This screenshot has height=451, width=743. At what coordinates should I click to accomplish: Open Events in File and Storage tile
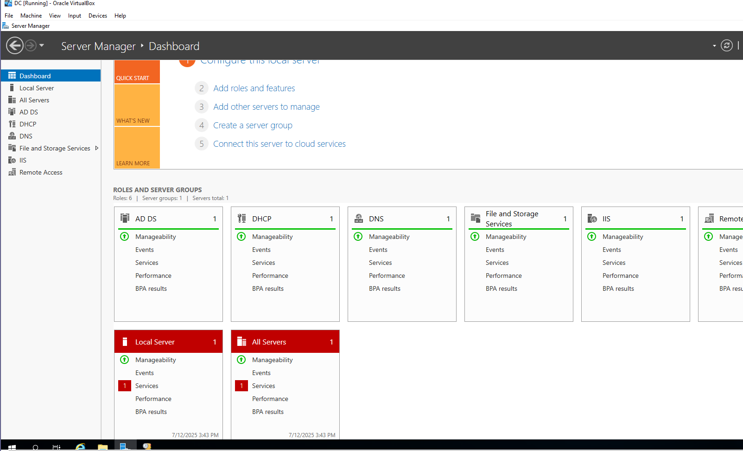tap(495, 250)
